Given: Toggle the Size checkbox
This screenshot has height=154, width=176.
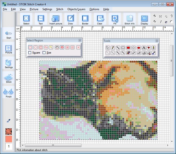Looking at the screenshot, I should 44,53.
